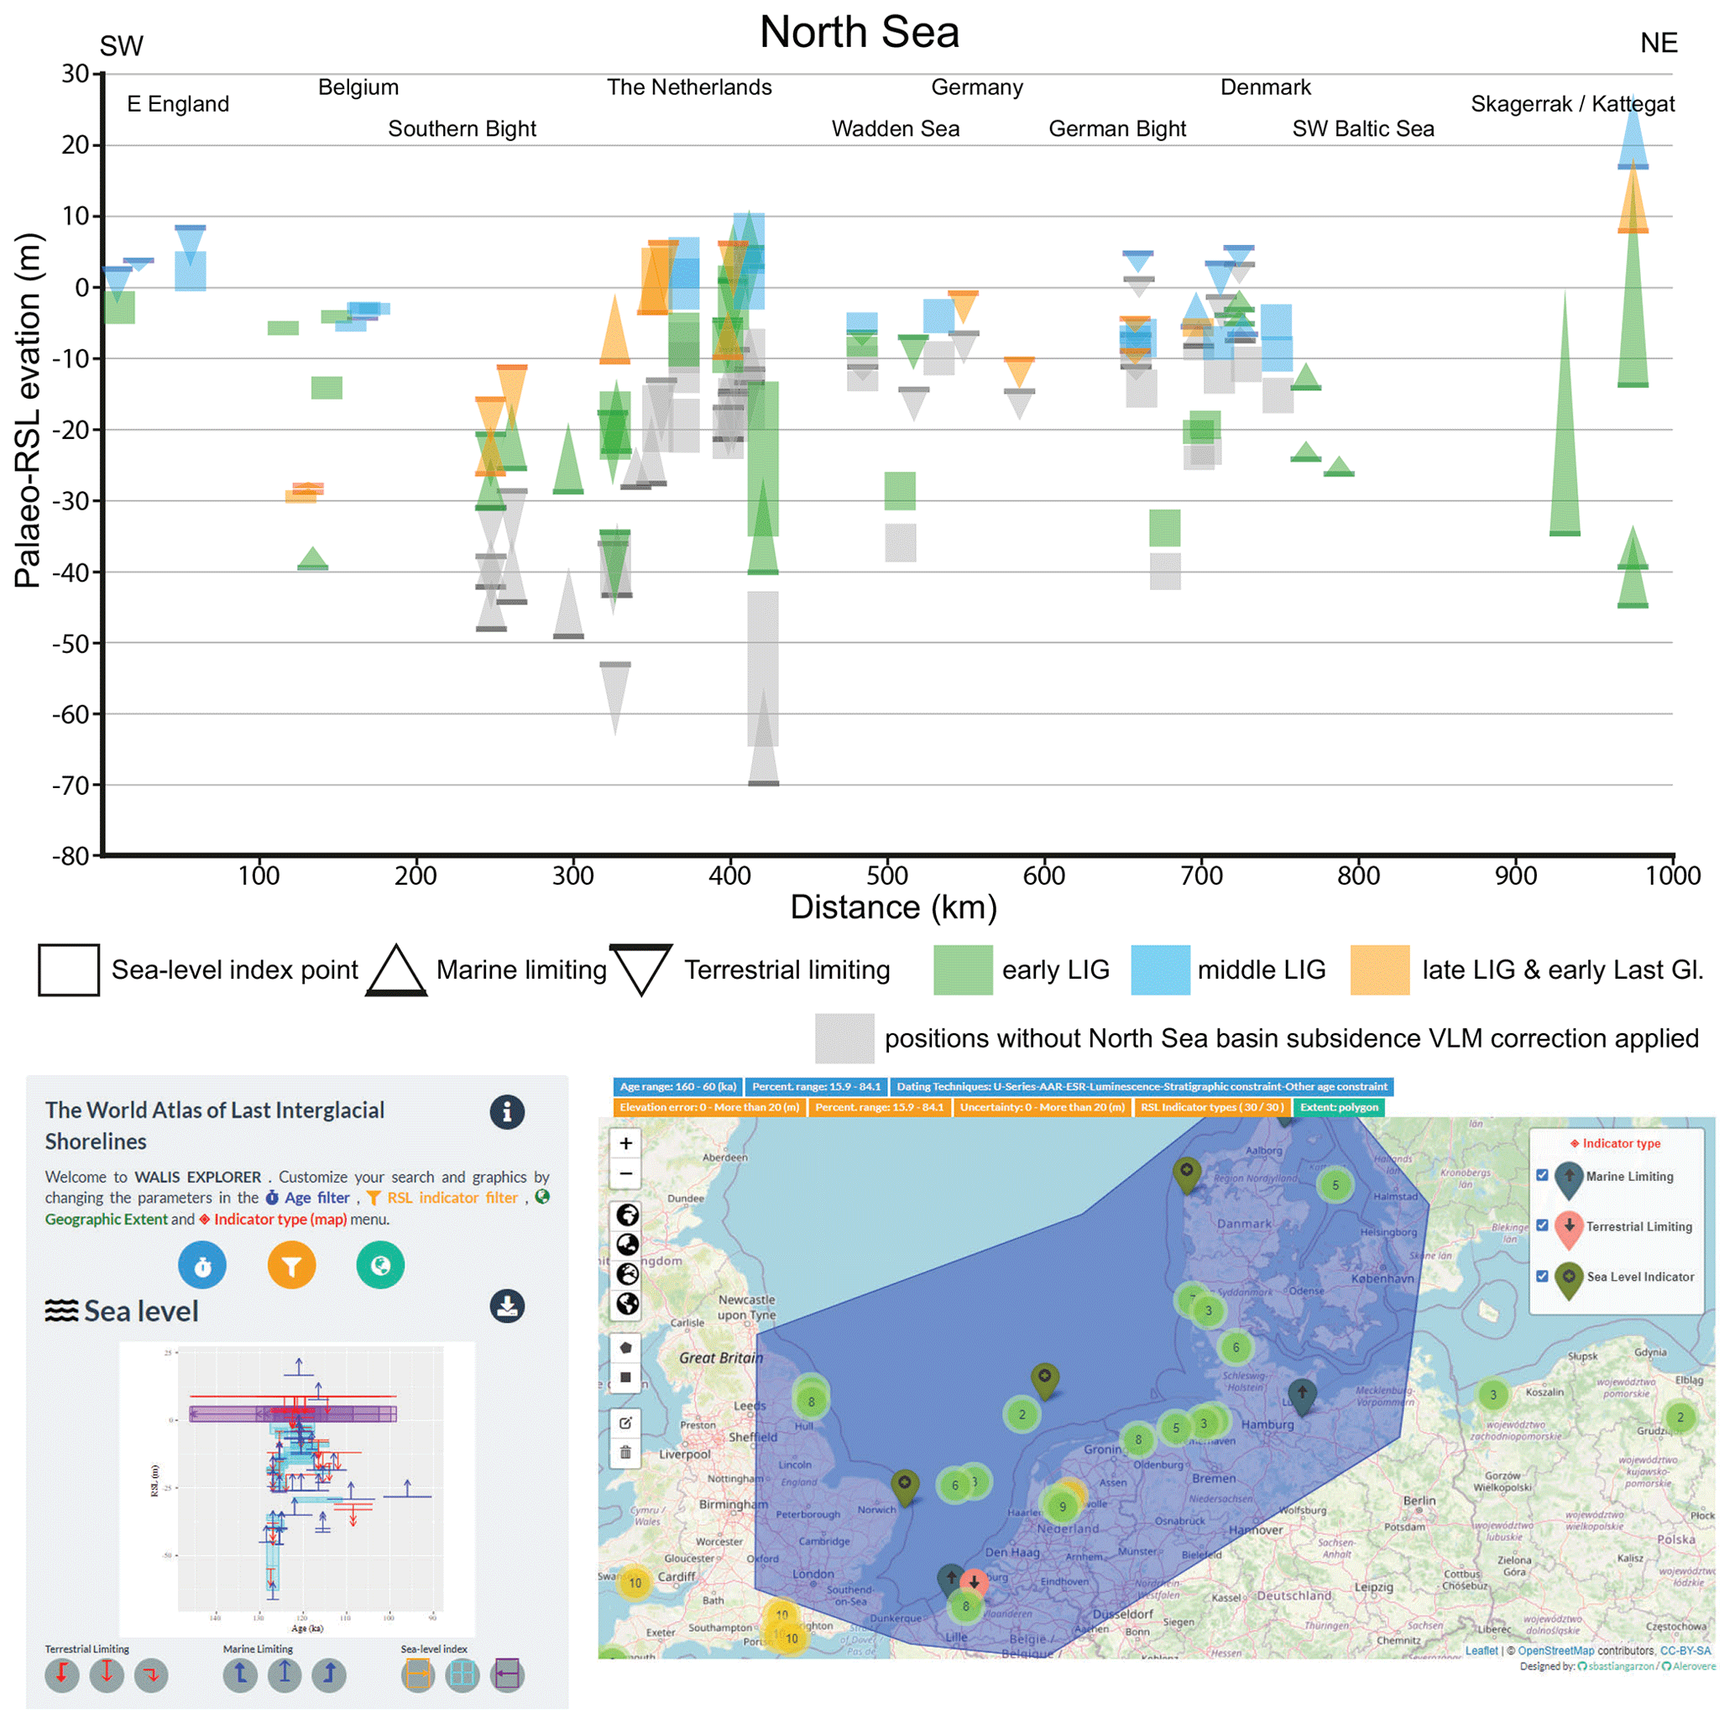Viewport: 1735px width, 1724px height.
Task: Click the green Extent: polygon tag
Action: [x=1338, y=1107]
